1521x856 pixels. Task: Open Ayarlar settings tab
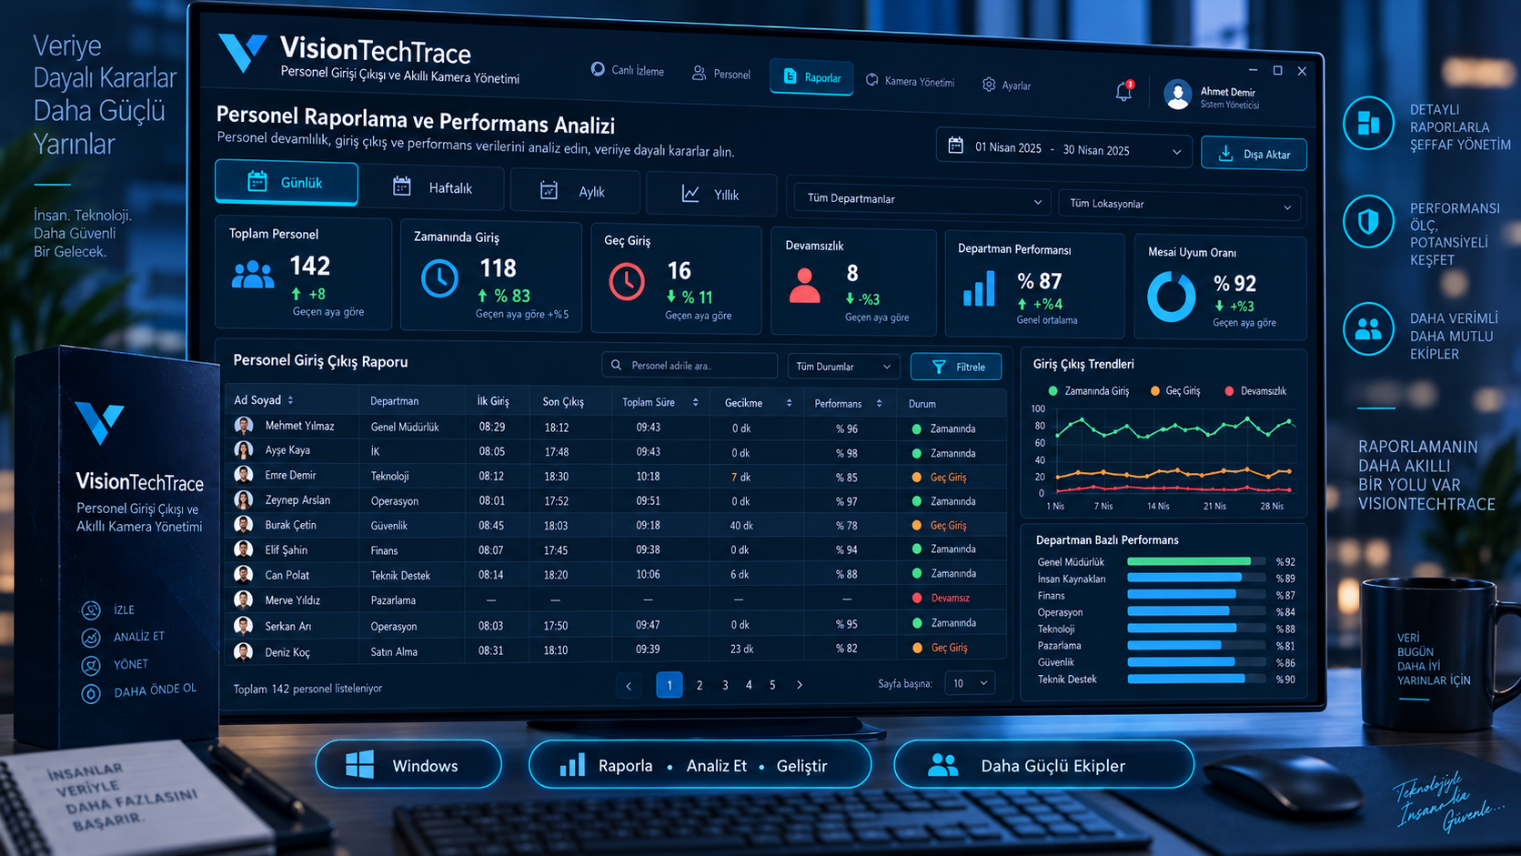pos(1006,85)
